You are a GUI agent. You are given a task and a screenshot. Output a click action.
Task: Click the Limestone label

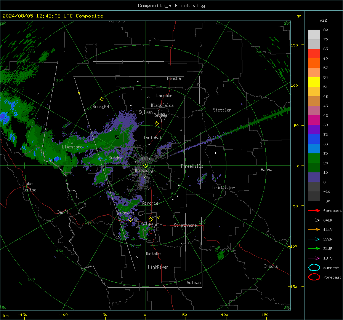[x=72, y=147]
